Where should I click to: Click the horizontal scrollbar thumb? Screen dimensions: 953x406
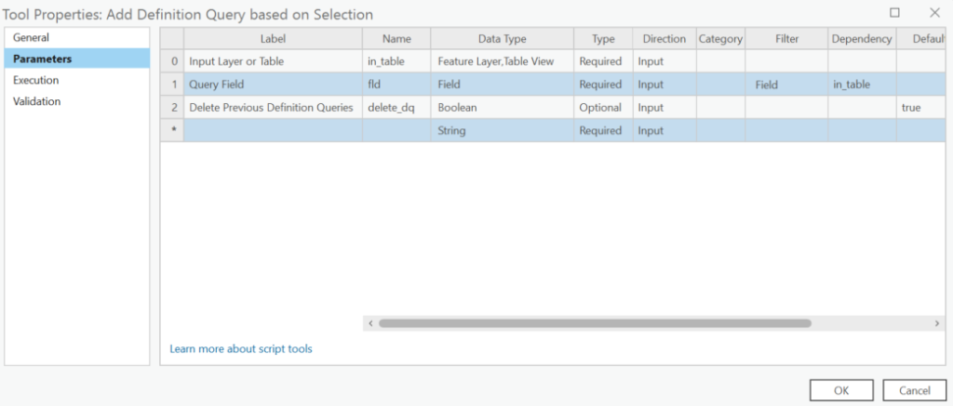(x=595, y=323)
